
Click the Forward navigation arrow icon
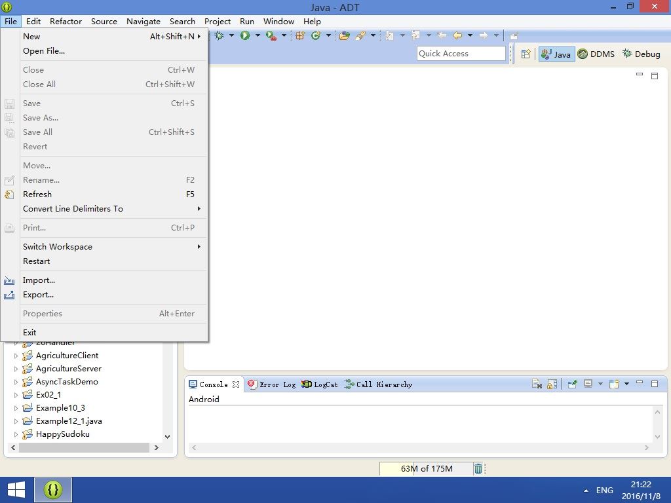pos(484,35)
